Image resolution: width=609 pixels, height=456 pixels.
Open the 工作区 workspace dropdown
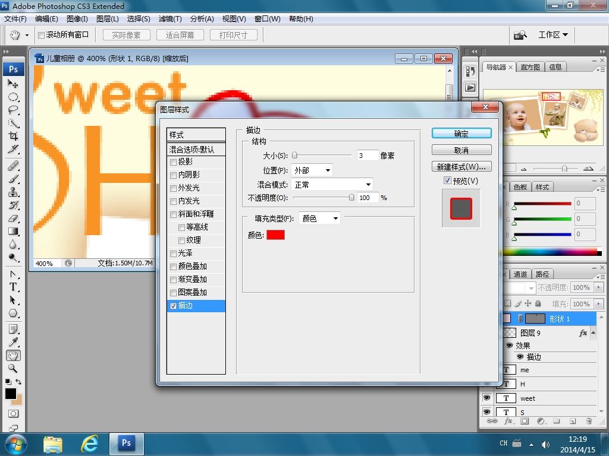(x=553, y=35)
